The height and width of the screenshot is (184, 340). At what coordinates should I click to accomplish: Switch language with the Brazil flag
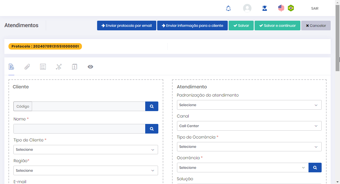pyautogui.click(x=291, y=8)
